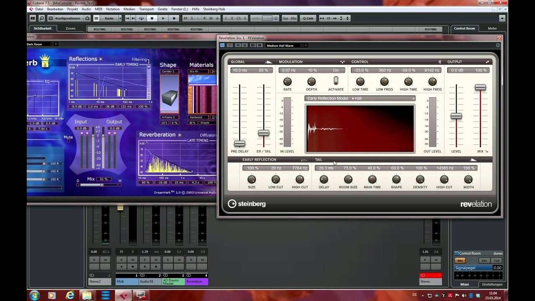535x301 pixels.
Task: Click the channel layout icon at toolbar's far left
Action: (33, 18)
